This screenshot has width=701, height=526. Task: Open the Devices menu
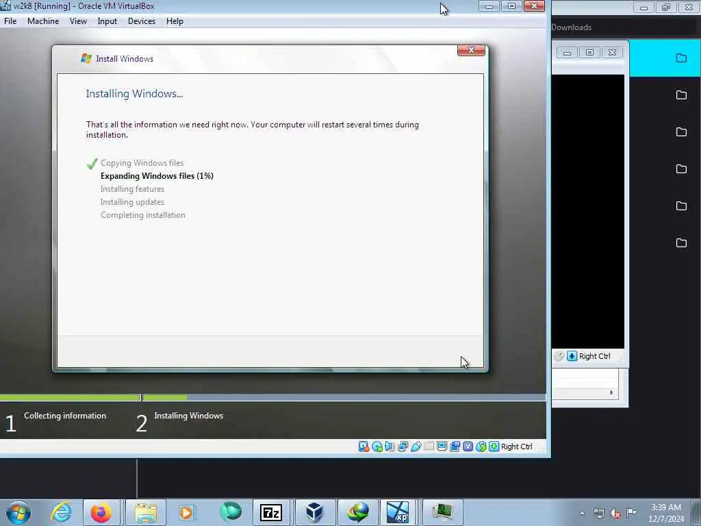pyautogui.click(x=142, y=21)
